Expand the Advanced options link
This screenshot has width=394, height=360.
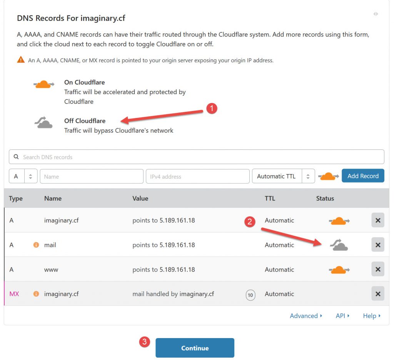[x=306, y=316]
